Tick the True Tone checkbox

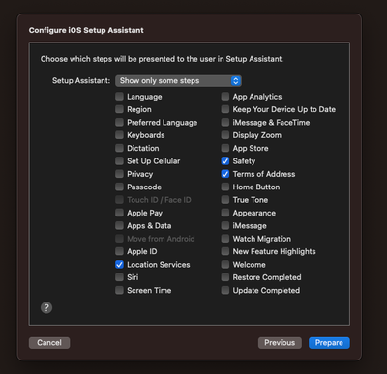tap(225, 200)
